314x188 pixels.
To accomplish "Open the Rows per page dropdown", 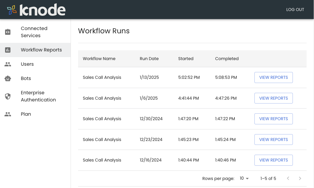I will pyautogui.click(x=244, y=178).
